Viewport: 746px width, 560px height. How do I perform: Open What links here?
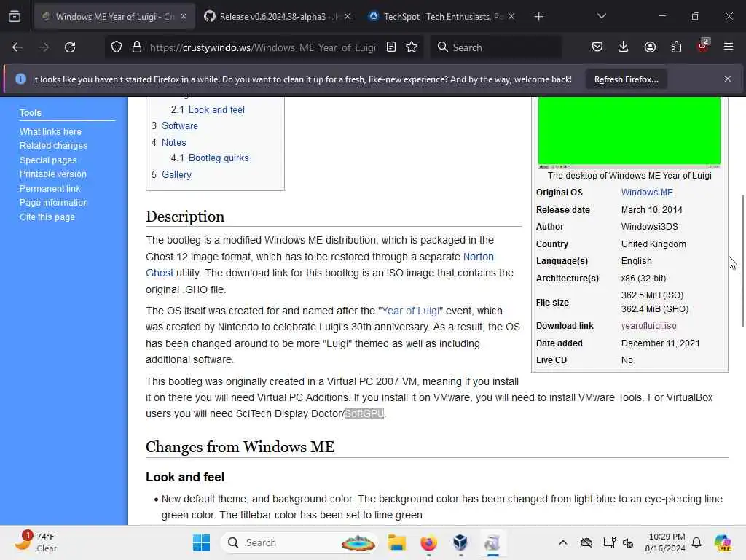50,132
